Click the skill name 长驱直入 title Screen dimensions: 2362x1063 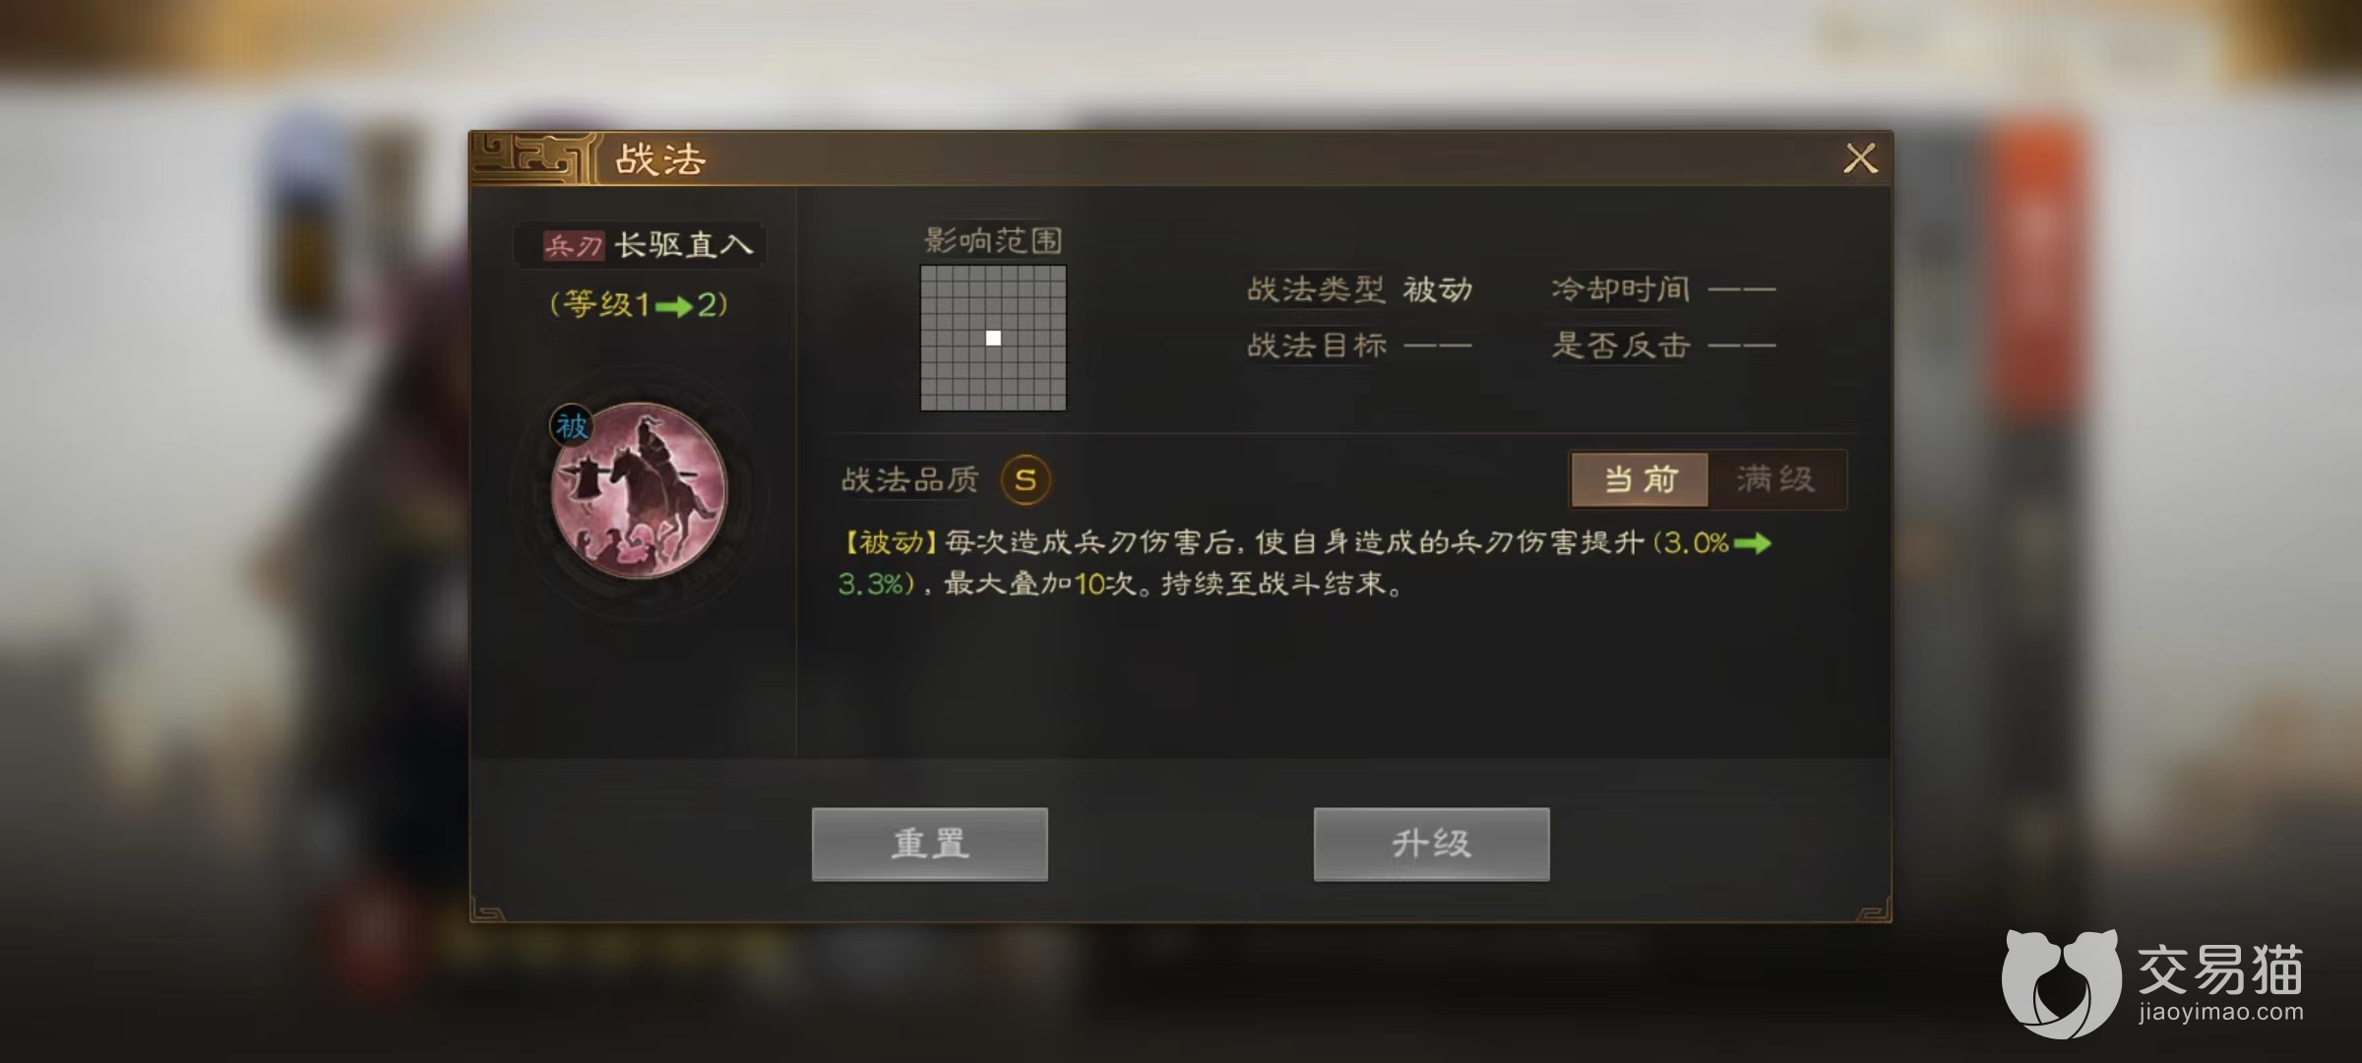click(x=684, y=245)
